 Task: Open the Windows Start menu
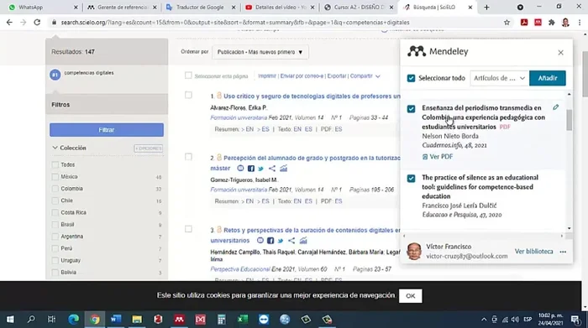10,319
